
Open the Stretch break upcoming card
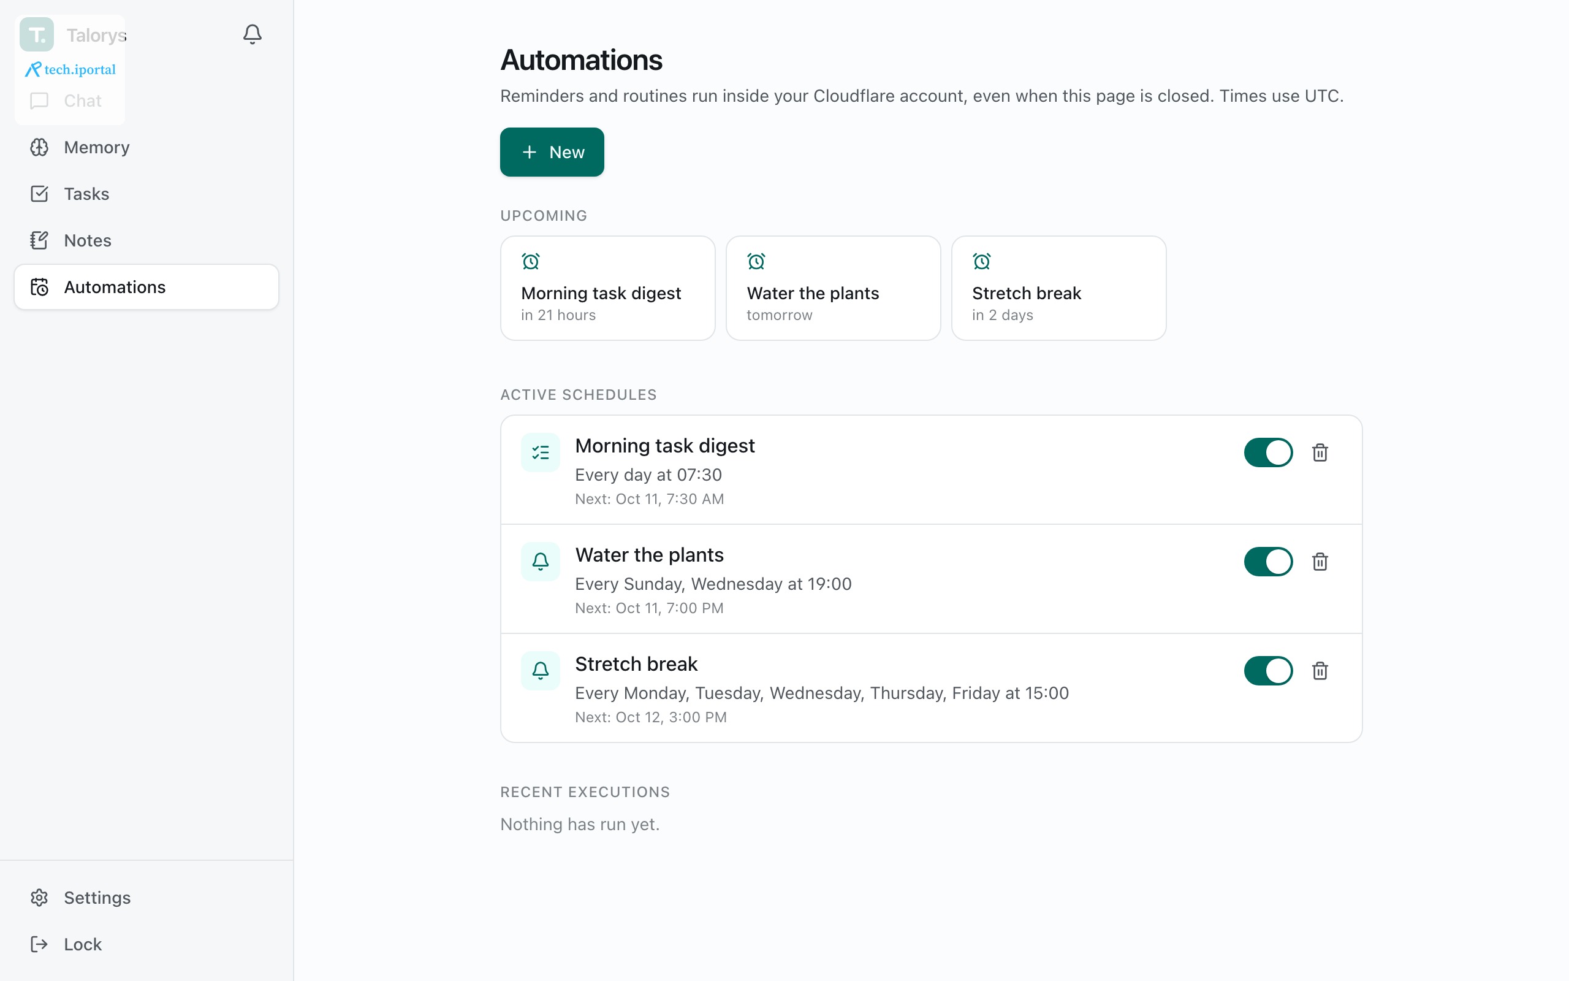[1058, 288]
